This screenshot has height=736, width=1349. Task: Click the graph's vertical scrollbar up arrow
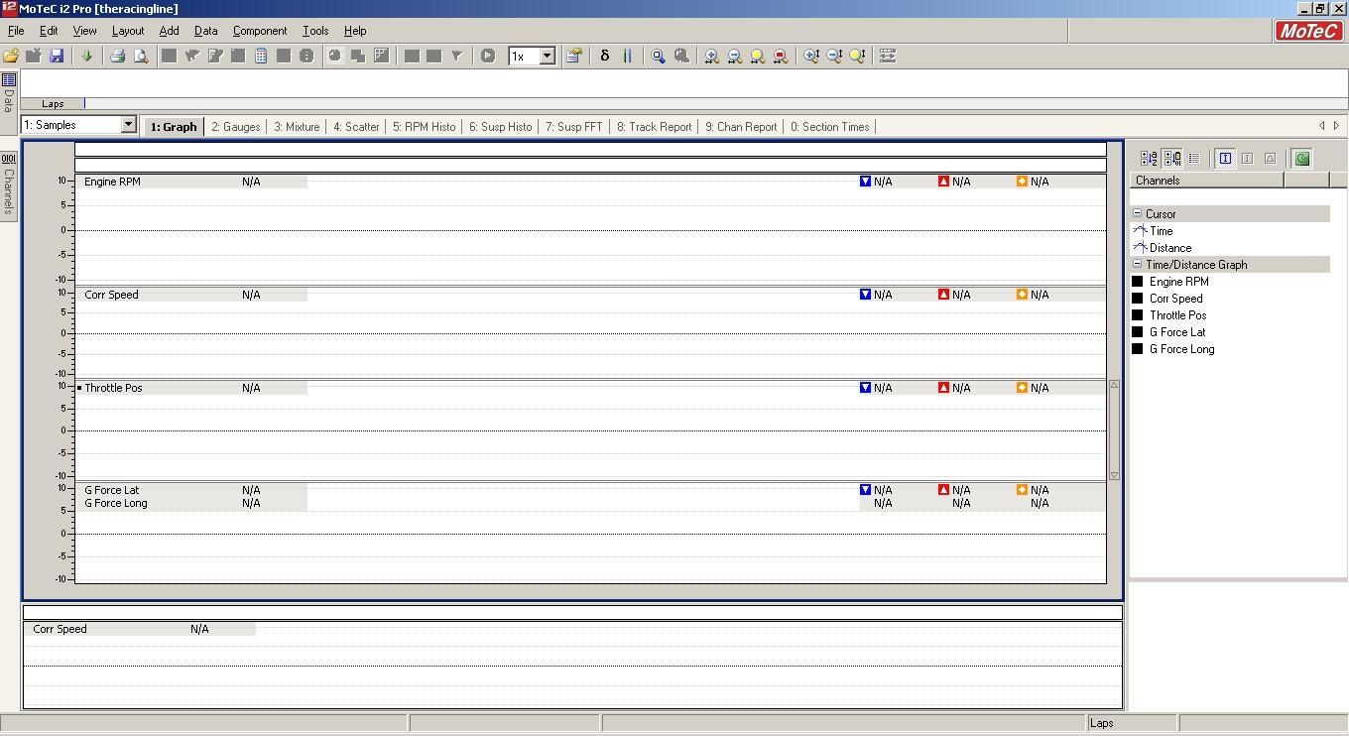coord(1114,385)
